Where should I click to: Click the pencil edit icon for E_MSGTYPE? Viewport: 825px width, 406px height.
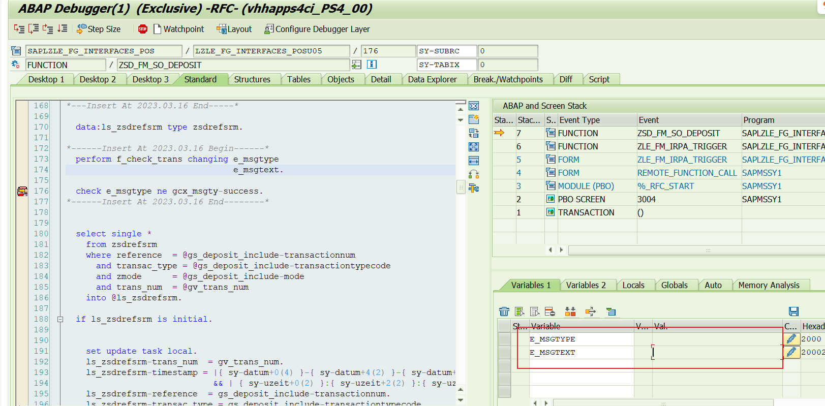point(791,339)
